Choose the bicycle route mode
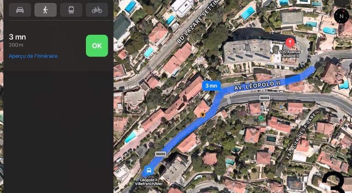352x193 pixels. pyautogui.click(x=97, y=10)
